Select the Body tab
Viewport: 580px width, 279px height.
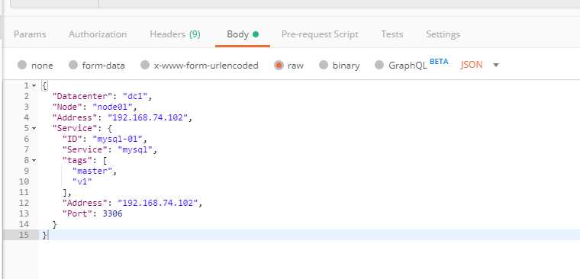tap(243, 34)
